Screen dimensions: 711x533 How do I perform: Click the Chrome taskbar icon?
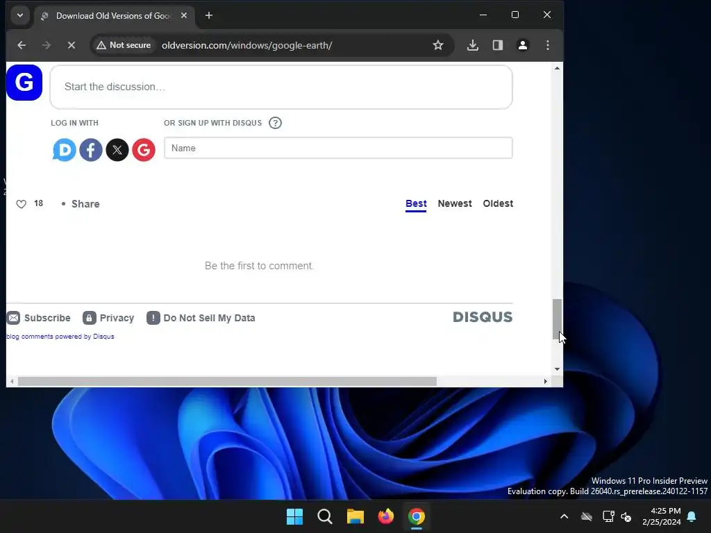pyautogui.click(x=417, y=516)
